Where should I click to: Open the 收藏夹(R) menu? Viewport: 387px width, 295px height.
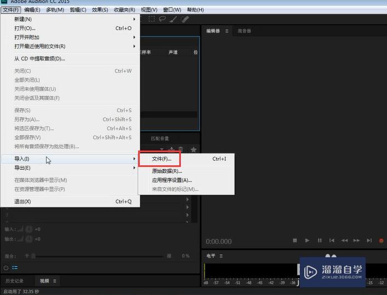pyautogui.click(x=124, y=10)
